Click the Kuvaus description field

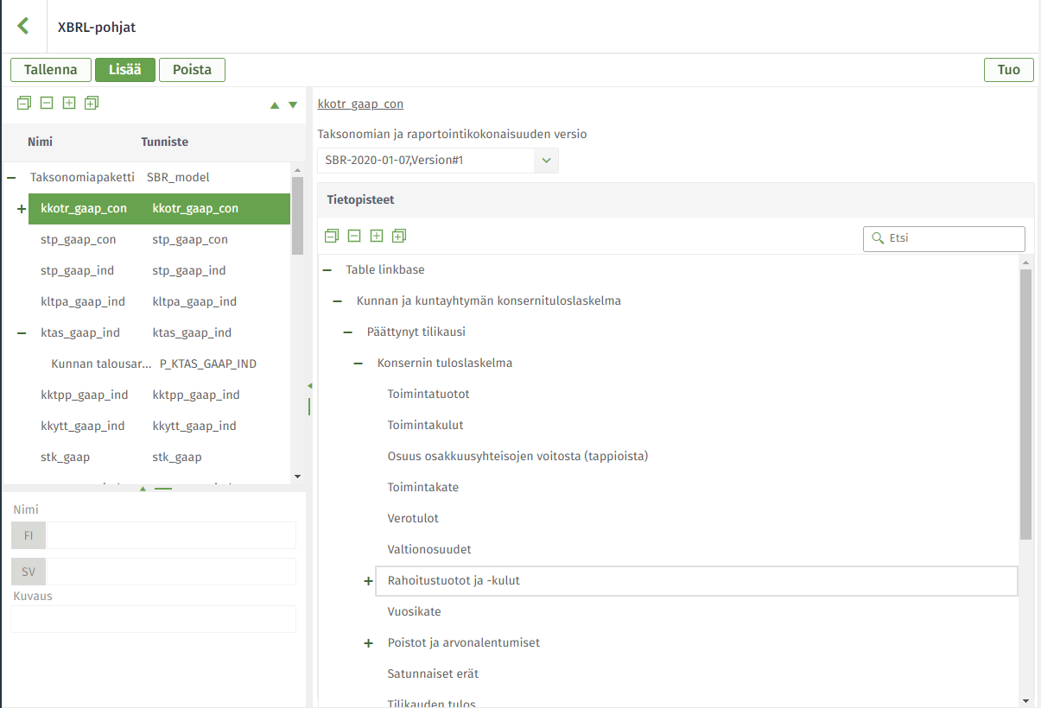(153, 619)
